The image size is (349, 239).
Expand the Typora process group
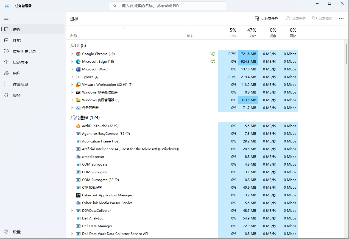tap(72, 77)
